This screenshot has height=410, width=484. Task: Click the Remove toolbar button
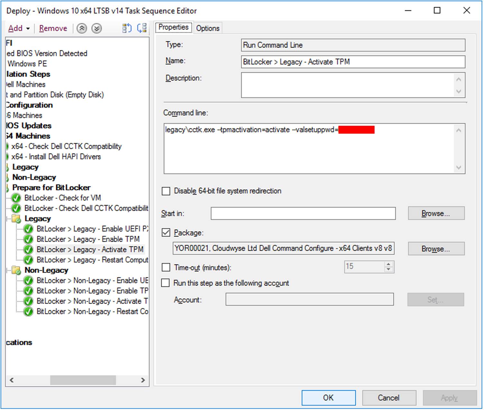click(x=53, y=28)
